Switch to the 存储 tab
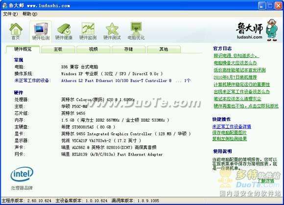The height and width of the screenshot is (205, 284). pos(129,49)
